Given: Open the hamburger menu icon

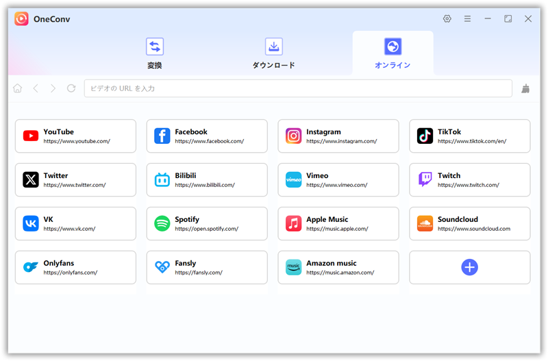Looking at the screenshot, I should (467, 18).
